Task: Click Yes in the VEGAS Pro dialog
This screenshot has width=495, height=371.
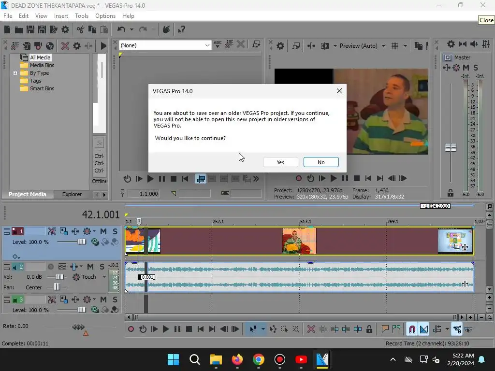Action: click(x=280, y=162)
